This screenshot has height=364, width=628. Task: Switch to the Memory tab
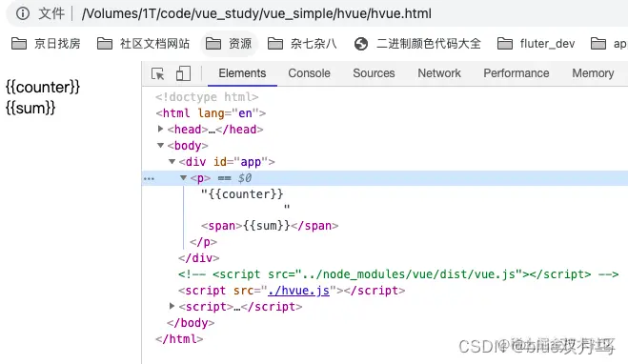pos(593,73)
